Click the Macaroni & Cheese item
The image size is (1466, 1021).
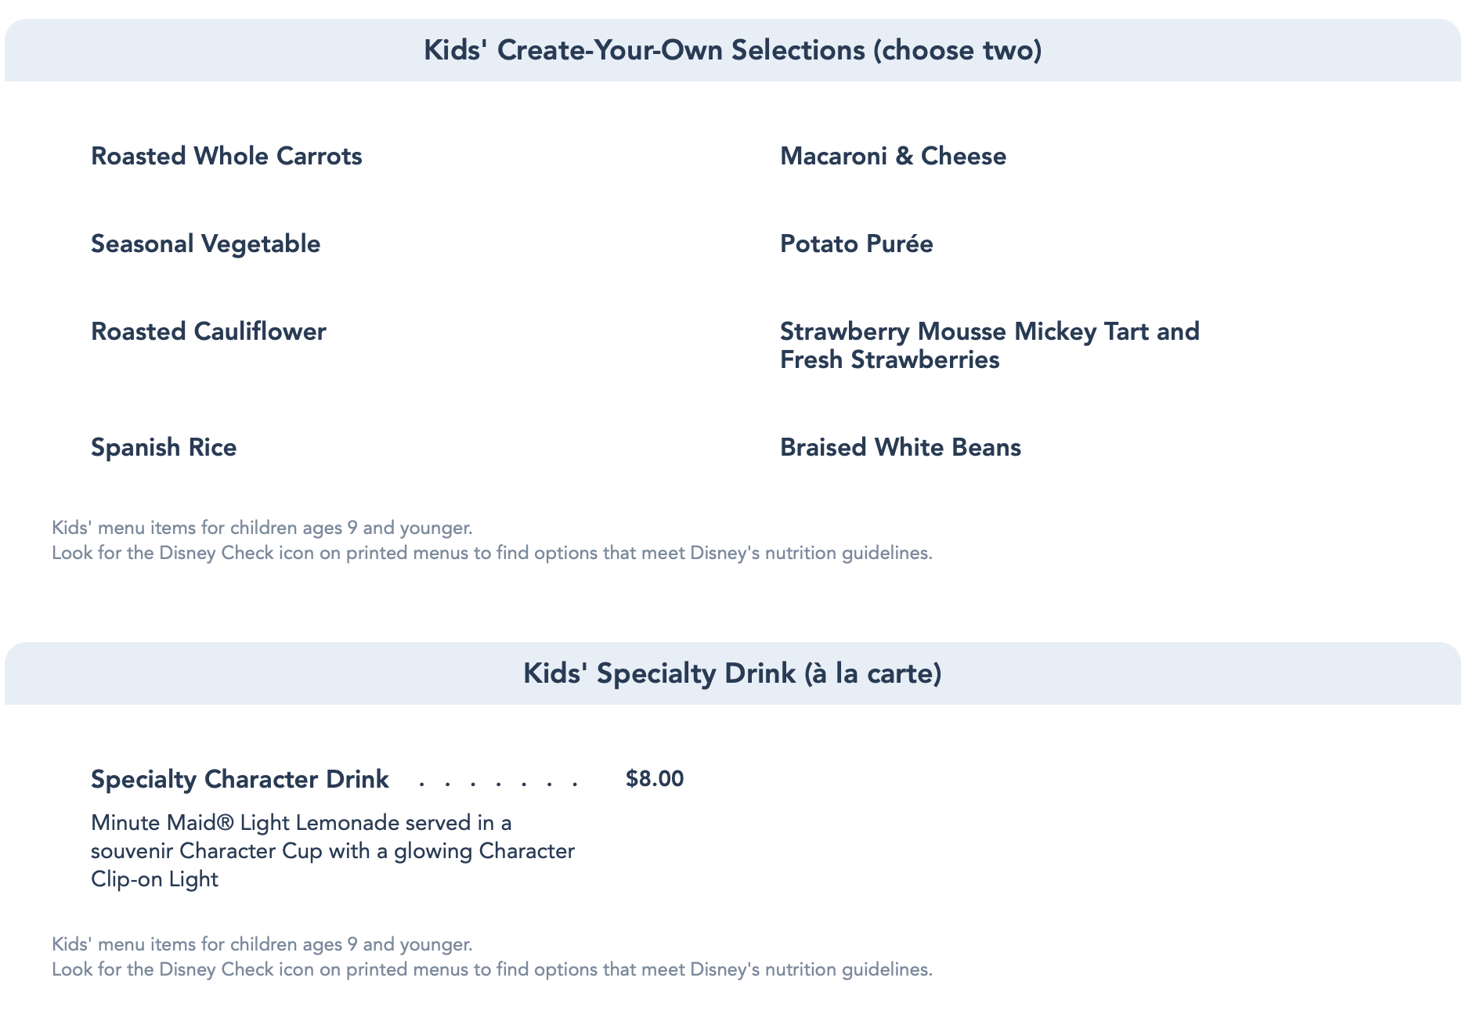point(893,157)
